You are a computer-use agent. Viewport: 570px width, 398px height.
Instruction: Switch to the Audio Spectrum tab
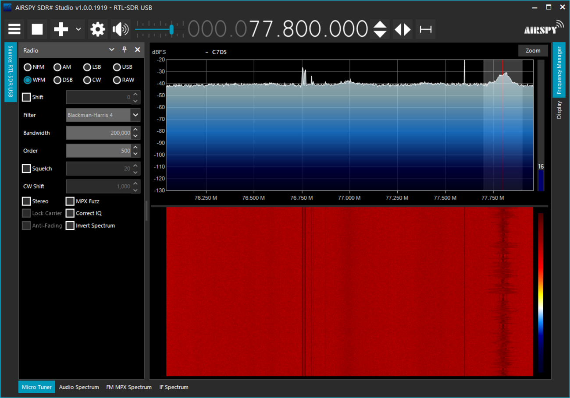tap(79, 387)
